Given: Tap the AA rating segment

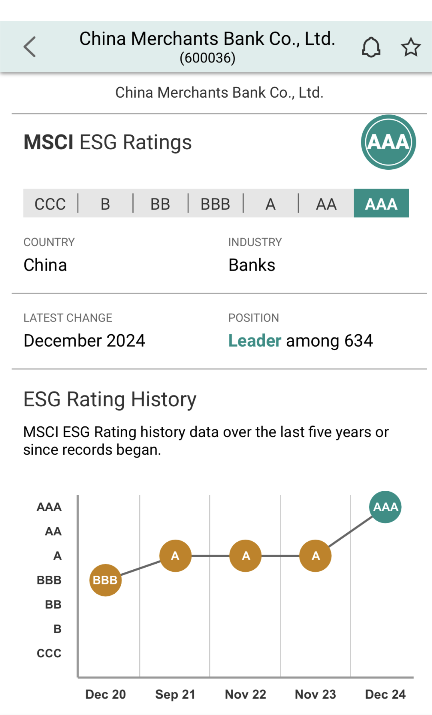Looking at the screenshot, I should coord(326,204).
